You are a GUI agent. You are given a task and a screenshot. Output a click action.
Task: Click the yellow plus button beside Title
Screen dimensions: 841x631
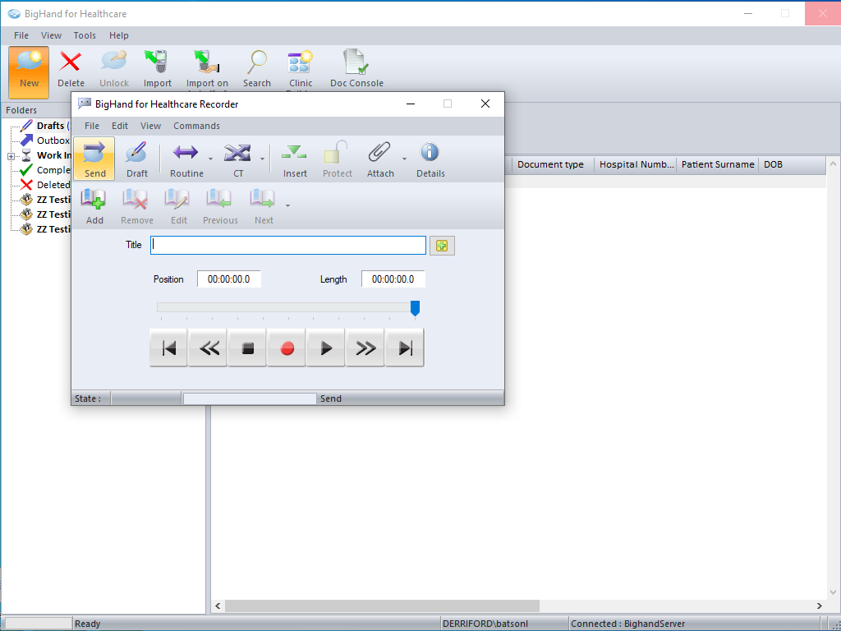pos(442,246)
